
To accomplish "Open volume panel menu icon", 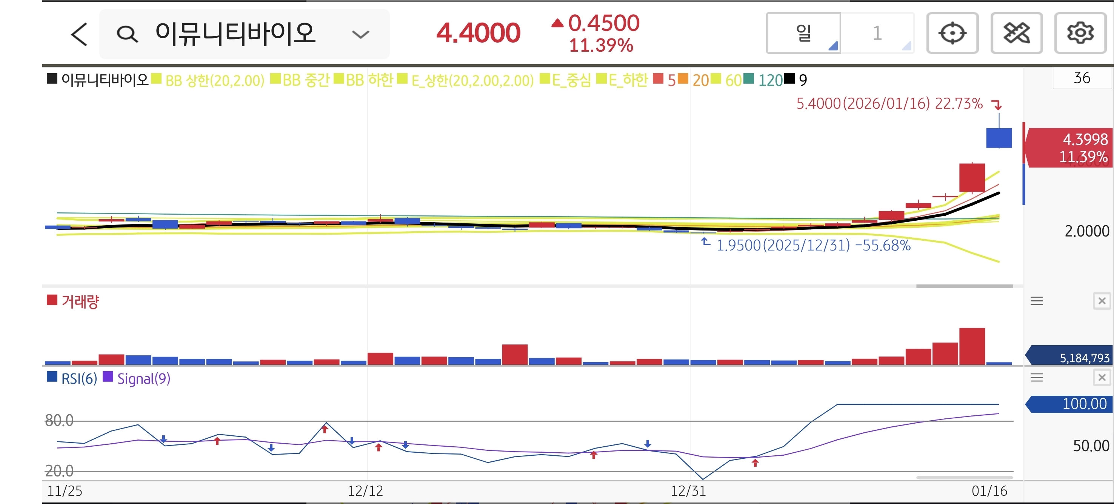I will [1037, 301].
